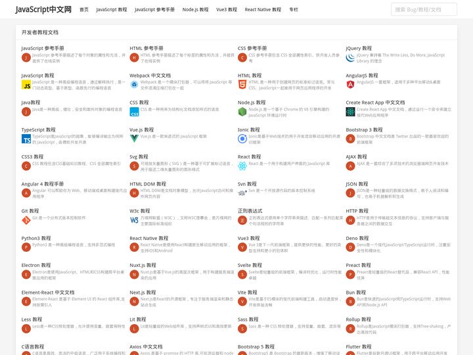Click the AngularJS red shield icon
Image resolution: width=473 pixels, height=355 pixels.
pos(350,85)
